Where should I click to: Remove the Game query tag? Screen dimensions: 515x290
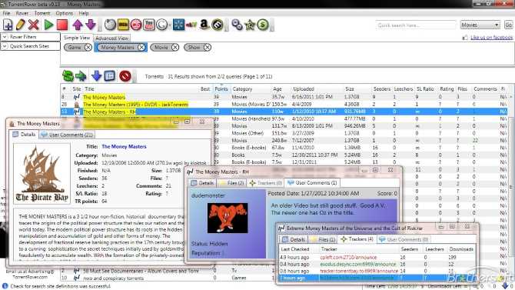[x=88, y=48]
